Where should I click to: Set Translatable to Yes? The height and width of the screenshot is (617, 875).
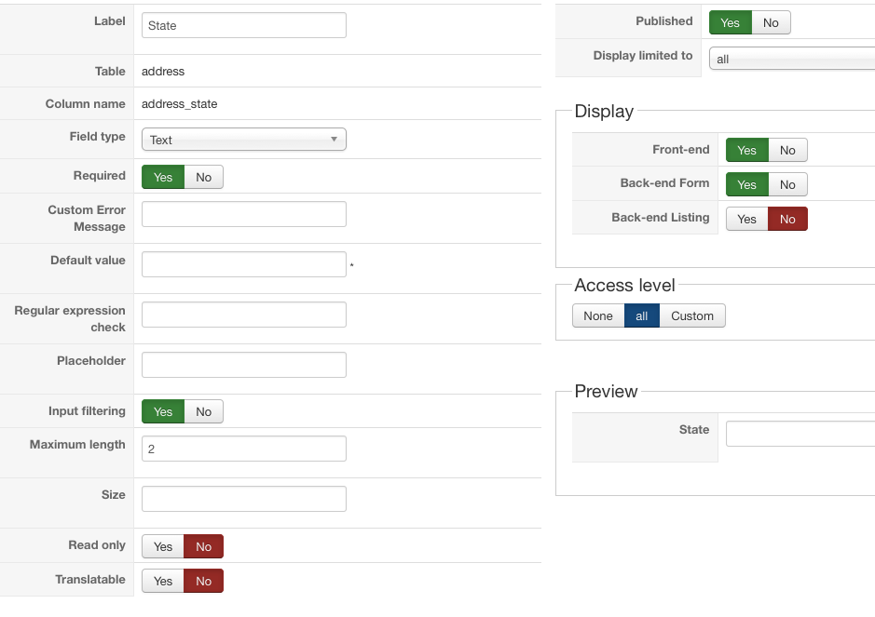[x=163, y=582]
